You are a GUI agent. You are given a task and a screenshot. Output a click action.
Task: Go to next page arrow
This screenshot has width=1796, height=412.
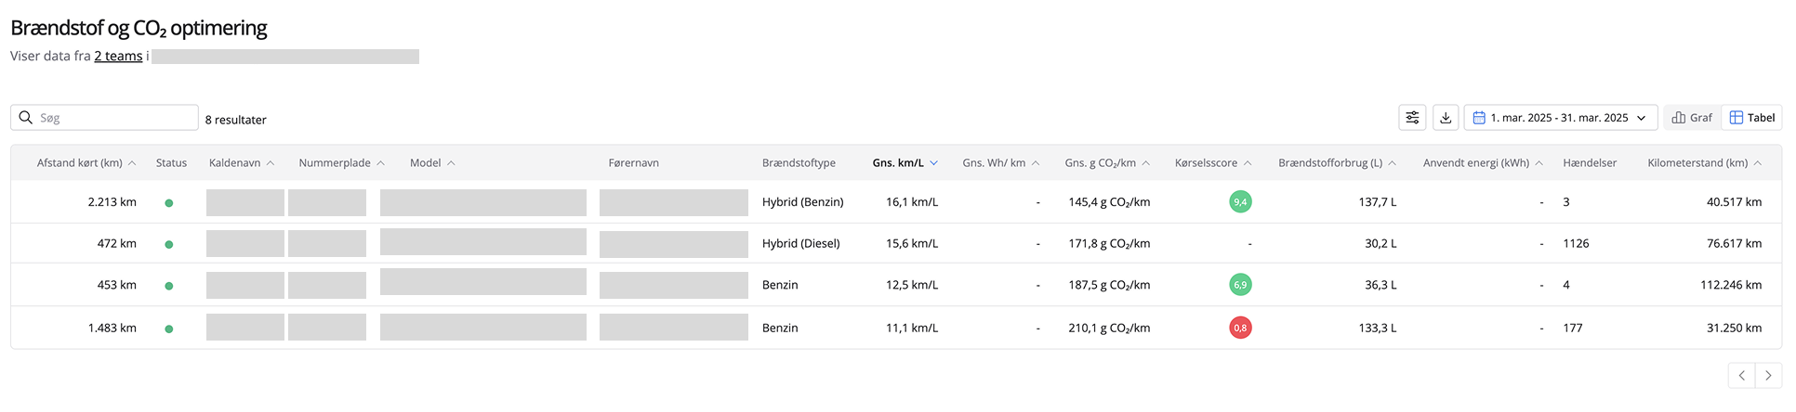1768,376
